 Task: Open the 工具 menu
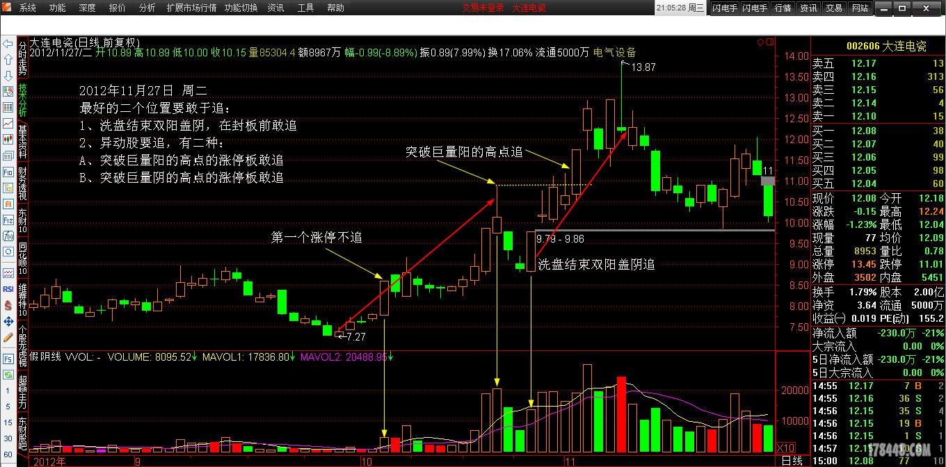[x=305, y=8]
